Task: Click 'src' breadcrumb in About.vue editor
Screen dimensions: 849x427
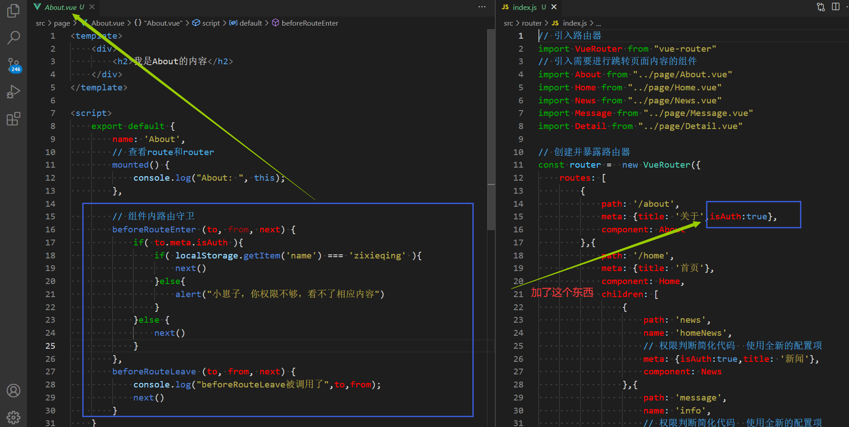Action: pyautogui.click(x=40, y=23)
